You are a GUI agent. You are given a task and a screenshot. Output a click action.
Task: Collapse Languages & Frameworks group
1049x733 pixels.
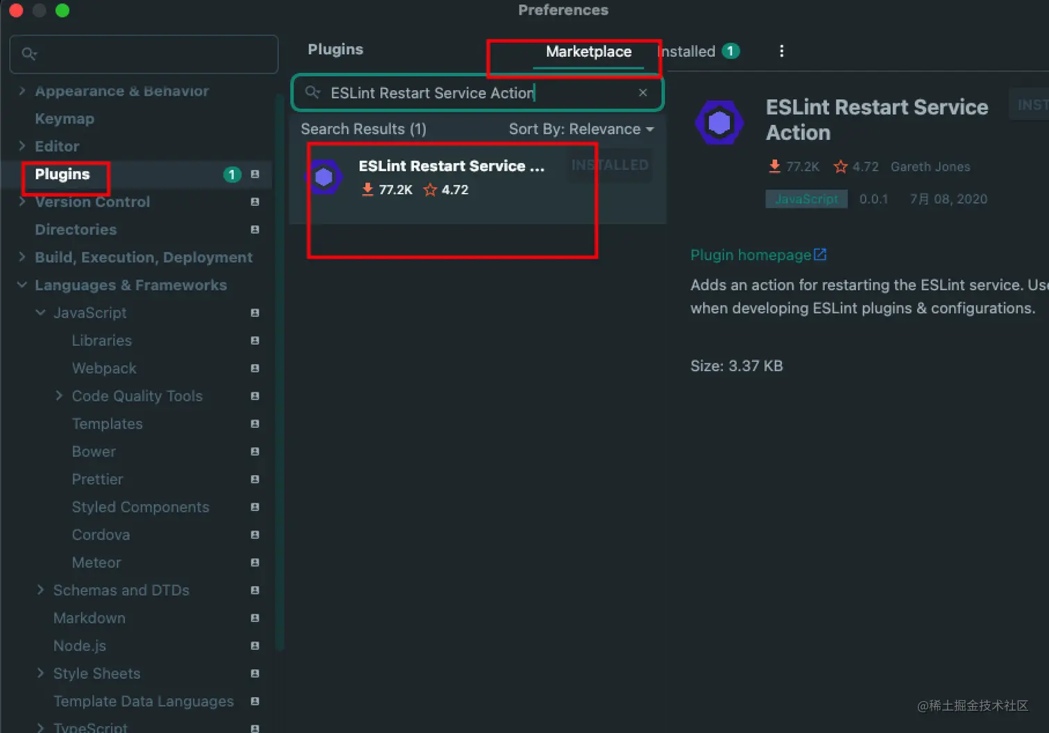pos(22,285)
